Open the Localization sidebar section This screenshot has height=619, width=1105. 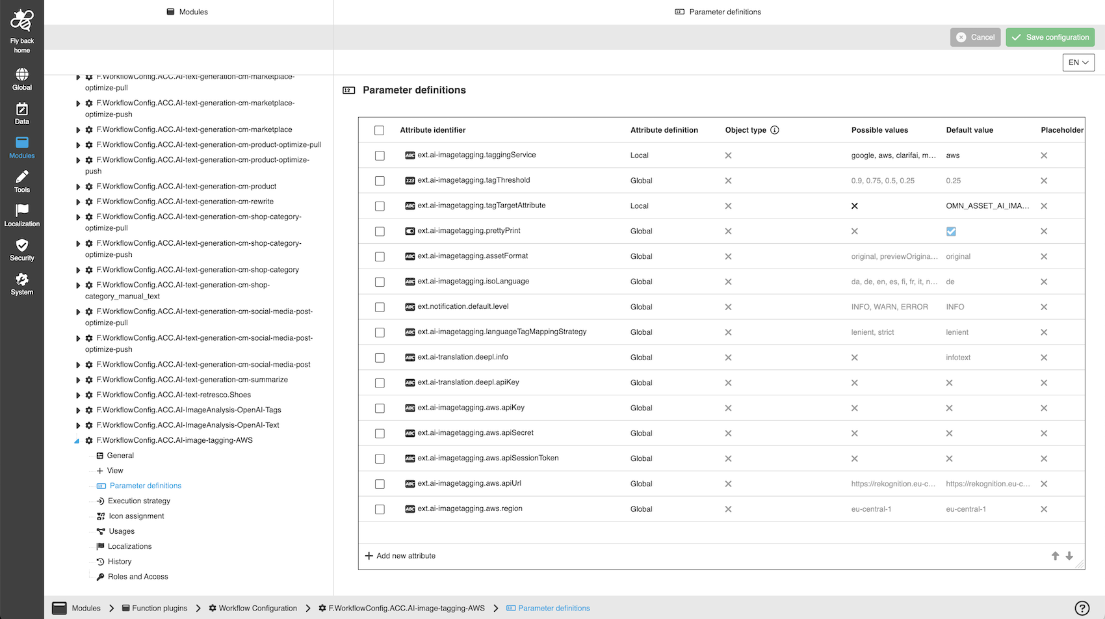tap(21, 215)
